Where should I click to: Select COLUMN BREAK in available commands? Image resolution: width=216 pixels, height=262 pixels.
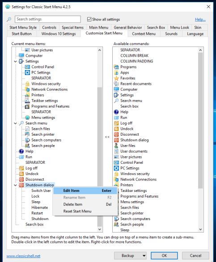tap(135, 56)
